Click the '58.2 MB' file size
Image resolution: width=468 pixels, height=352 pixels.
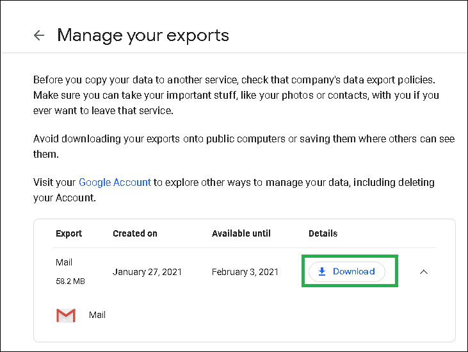pyautogui.click(x=70, y=281)
